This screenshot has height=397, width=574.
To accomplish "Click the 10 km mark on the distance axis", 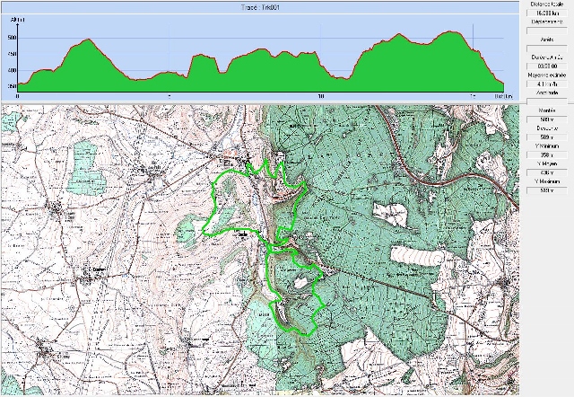I will pyautogui.click(x=321, y=93).
